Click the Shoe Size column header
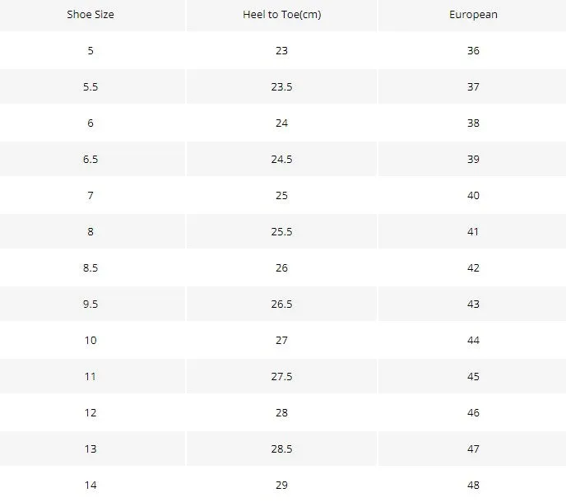 click(x=90, y=15)
